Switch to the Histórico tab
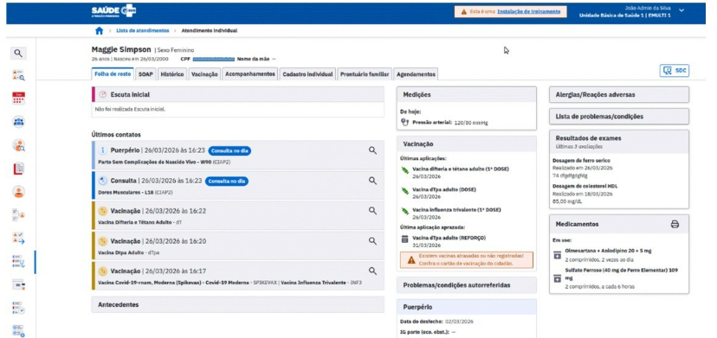717x338 pixels. [172, 74]
